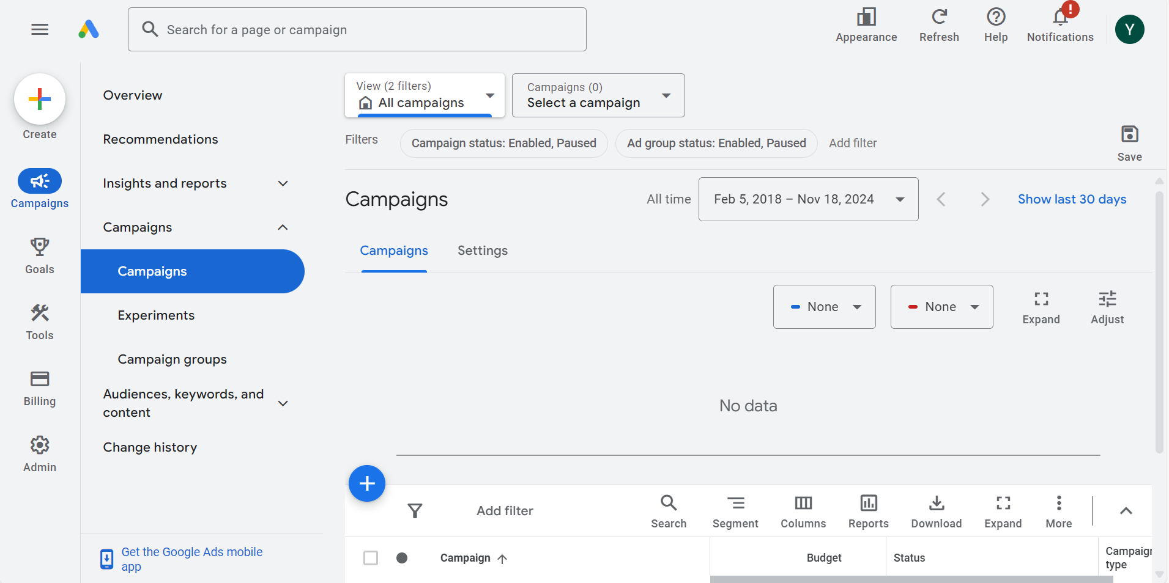
Task: Open the date range dropdown
Action: coord(807,199)
